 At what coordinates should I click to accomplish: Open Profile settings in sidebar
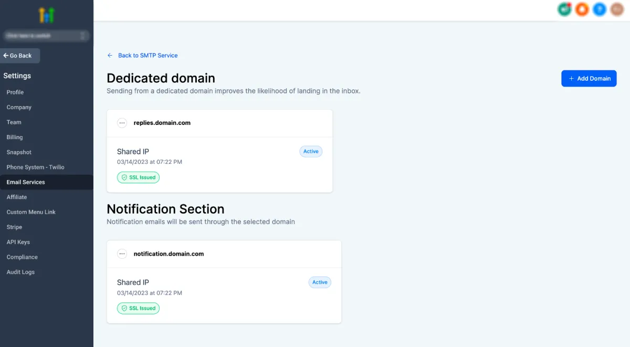tap(15, 92)
